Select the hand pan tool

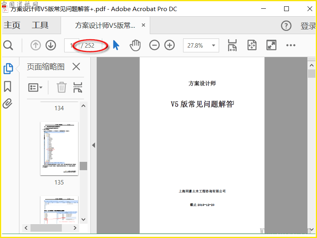[135, 45]
